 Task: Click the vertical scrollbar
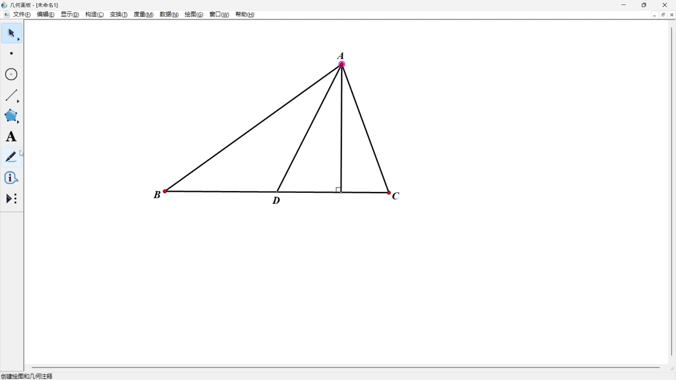tap(672, 192)
